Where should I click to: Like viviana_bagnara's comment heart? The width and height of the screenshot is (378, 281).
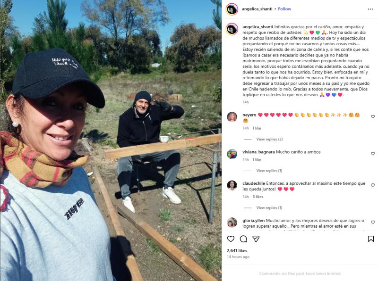point(373,154)
